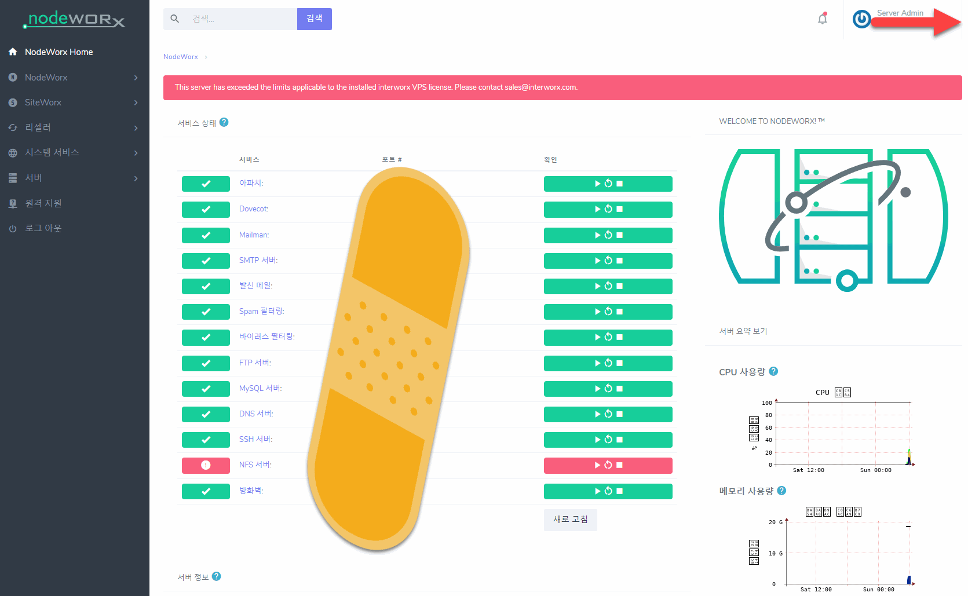Viewport: 968px width, 596px height.
Task: Go to NodeWorx Home
Action: (59, 52)
